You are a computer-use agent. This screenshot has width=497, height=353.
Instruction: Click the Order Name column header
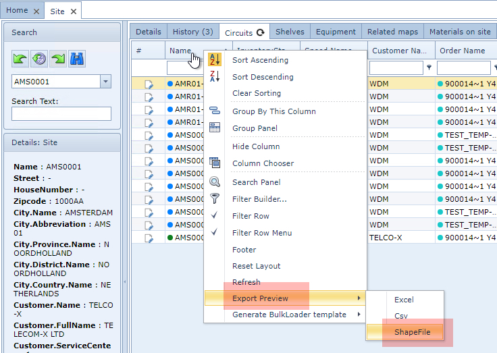pos(463,51)
